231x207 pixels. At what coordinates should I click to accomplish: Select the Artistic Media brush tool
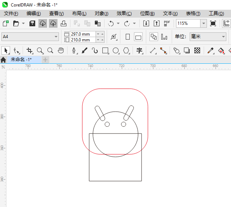tap(84, 50)
